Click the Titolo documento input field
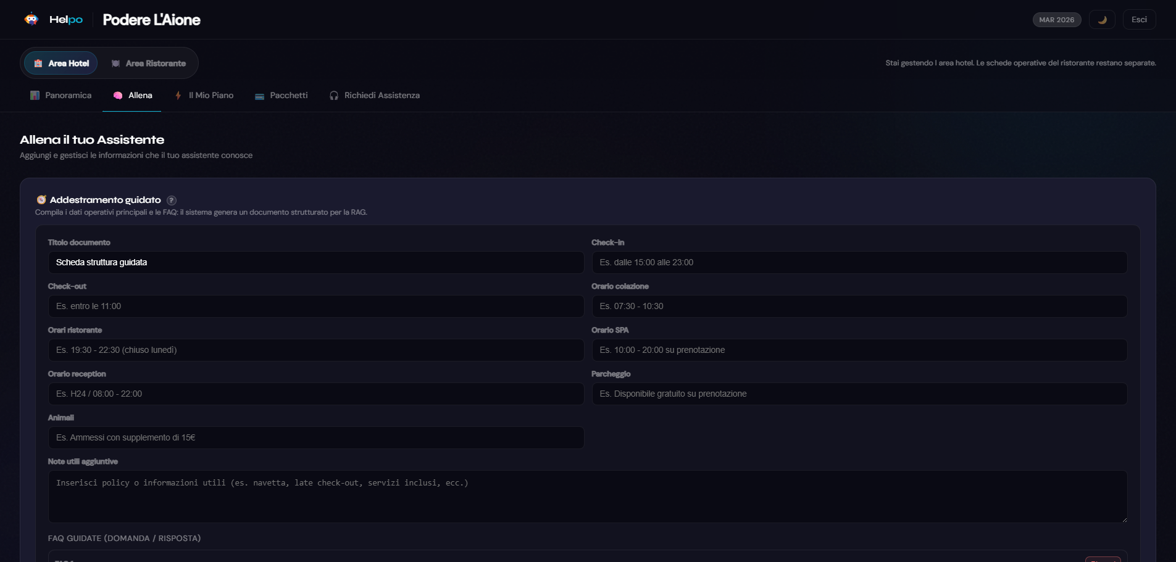 pos(315,263)
